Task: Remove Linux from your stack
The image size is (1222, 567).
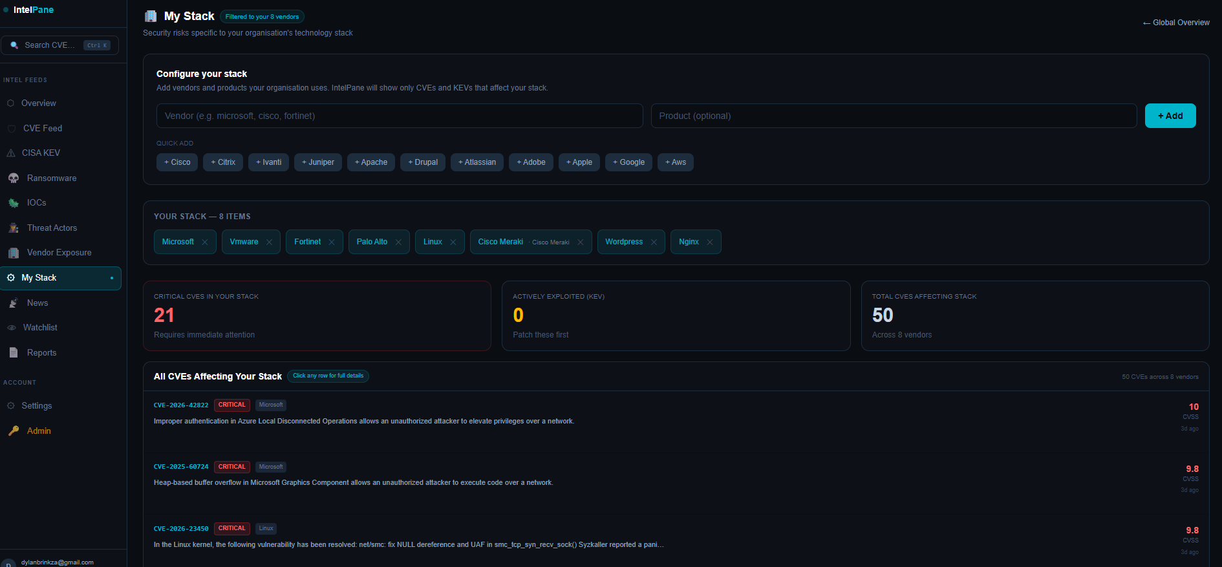Action: tap(453, 242)
